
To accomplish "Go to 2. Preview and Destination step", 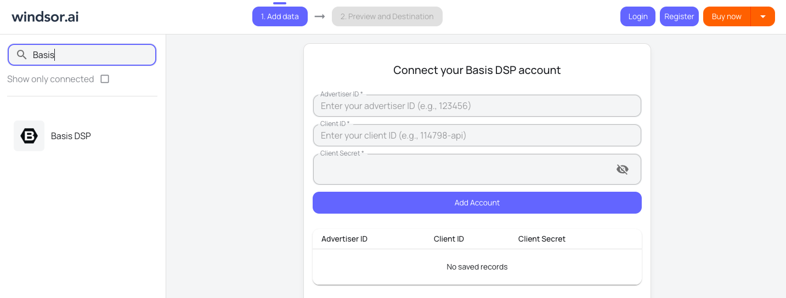I will 387,16.
